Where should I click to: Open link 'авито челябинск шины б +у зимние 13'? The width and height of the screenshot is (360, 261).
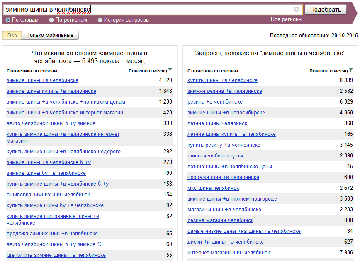pos(55,244)
